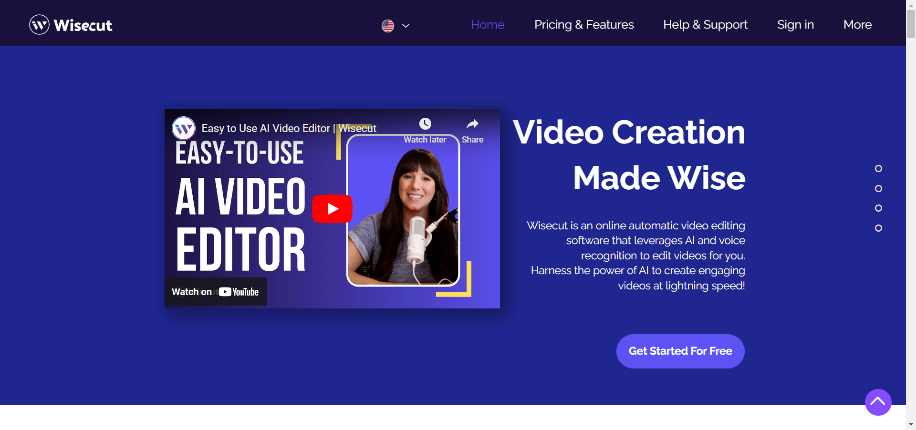
Task: Click the Sign in link
Action: coord(795,24)
